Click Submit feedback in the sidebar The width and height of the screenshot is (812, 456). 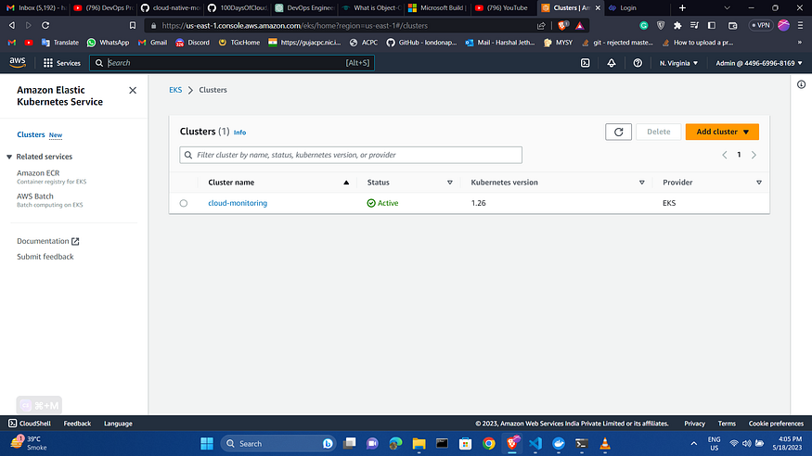point(45,257)
